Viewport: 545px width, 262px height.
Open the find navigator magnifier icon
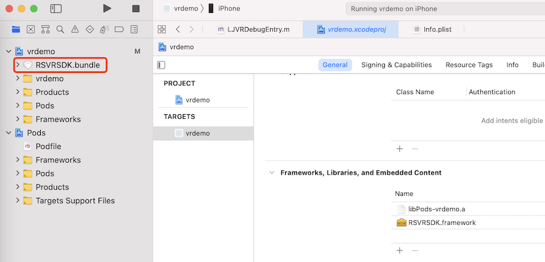click(60, 30)
